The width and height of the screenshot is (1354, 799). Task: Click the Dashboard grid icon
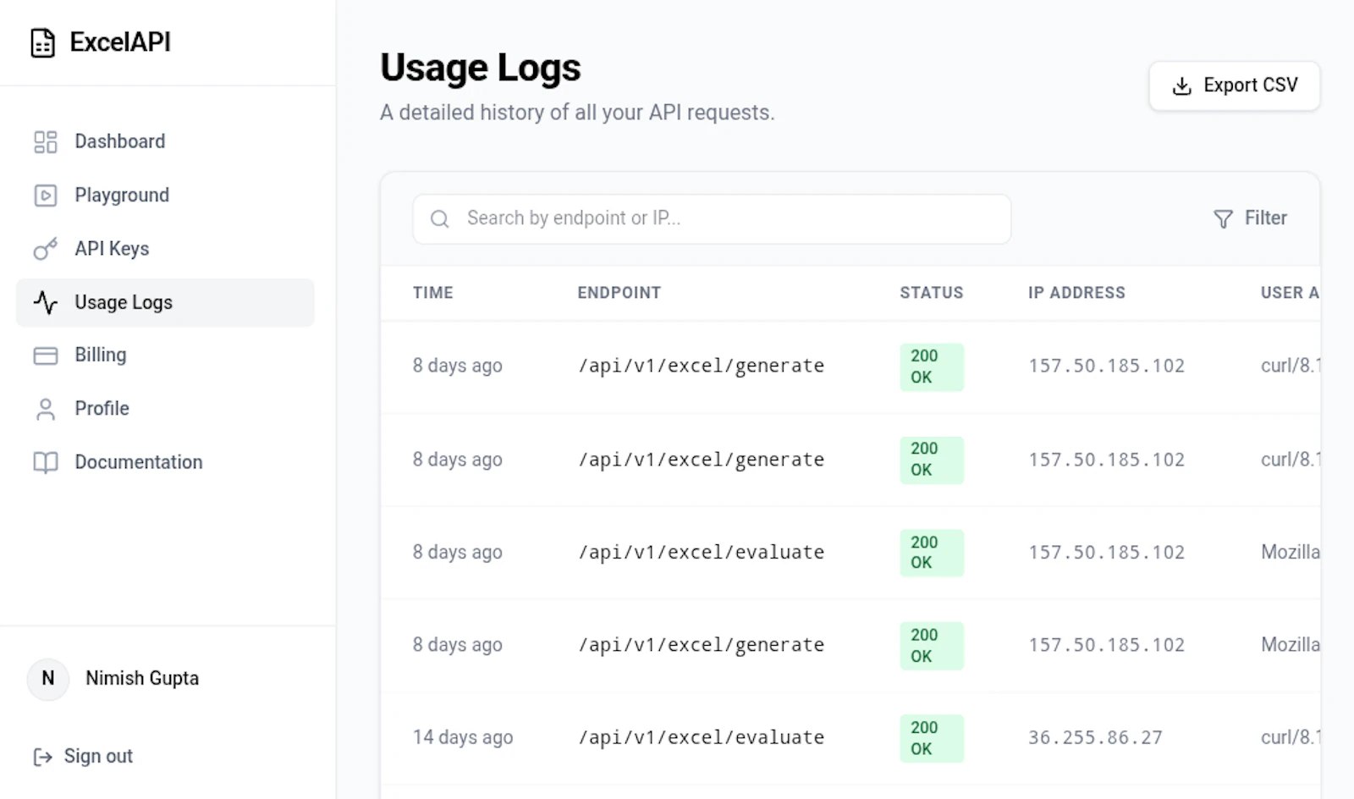pyautogui.click(x=45, y=141)
